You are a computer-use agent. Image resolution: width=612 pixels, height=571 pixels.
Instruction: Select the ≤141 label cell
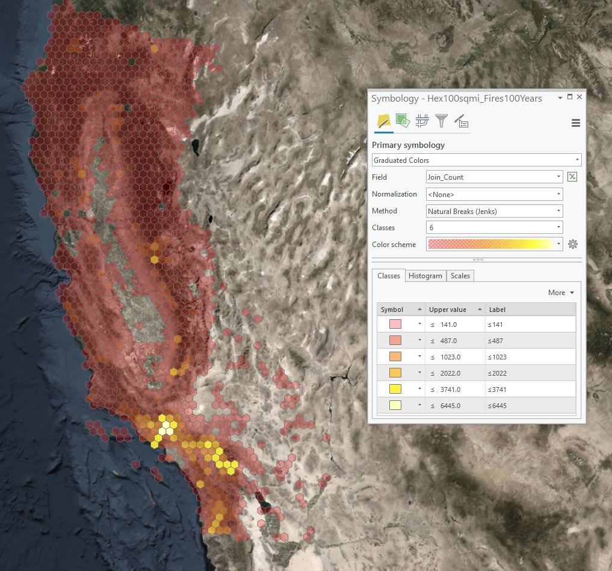pyautogui.click(x=530, y=325)
